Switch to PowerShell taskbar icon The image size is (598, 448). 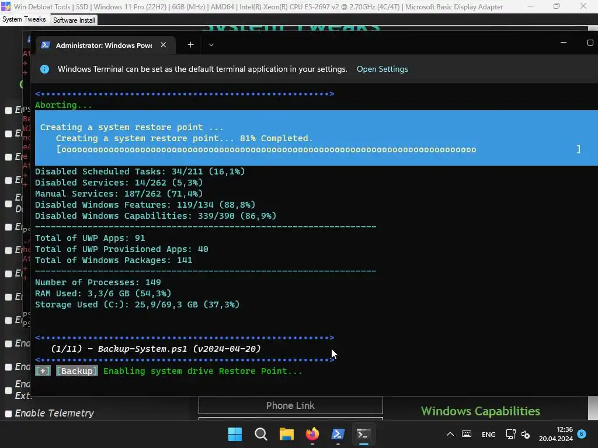click(338, 434)
